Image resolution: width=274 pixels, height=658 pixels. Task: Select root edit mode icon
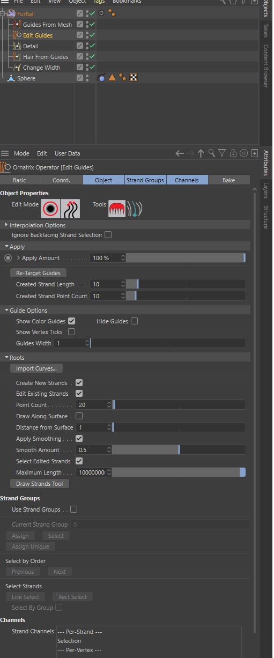[51, 208]
